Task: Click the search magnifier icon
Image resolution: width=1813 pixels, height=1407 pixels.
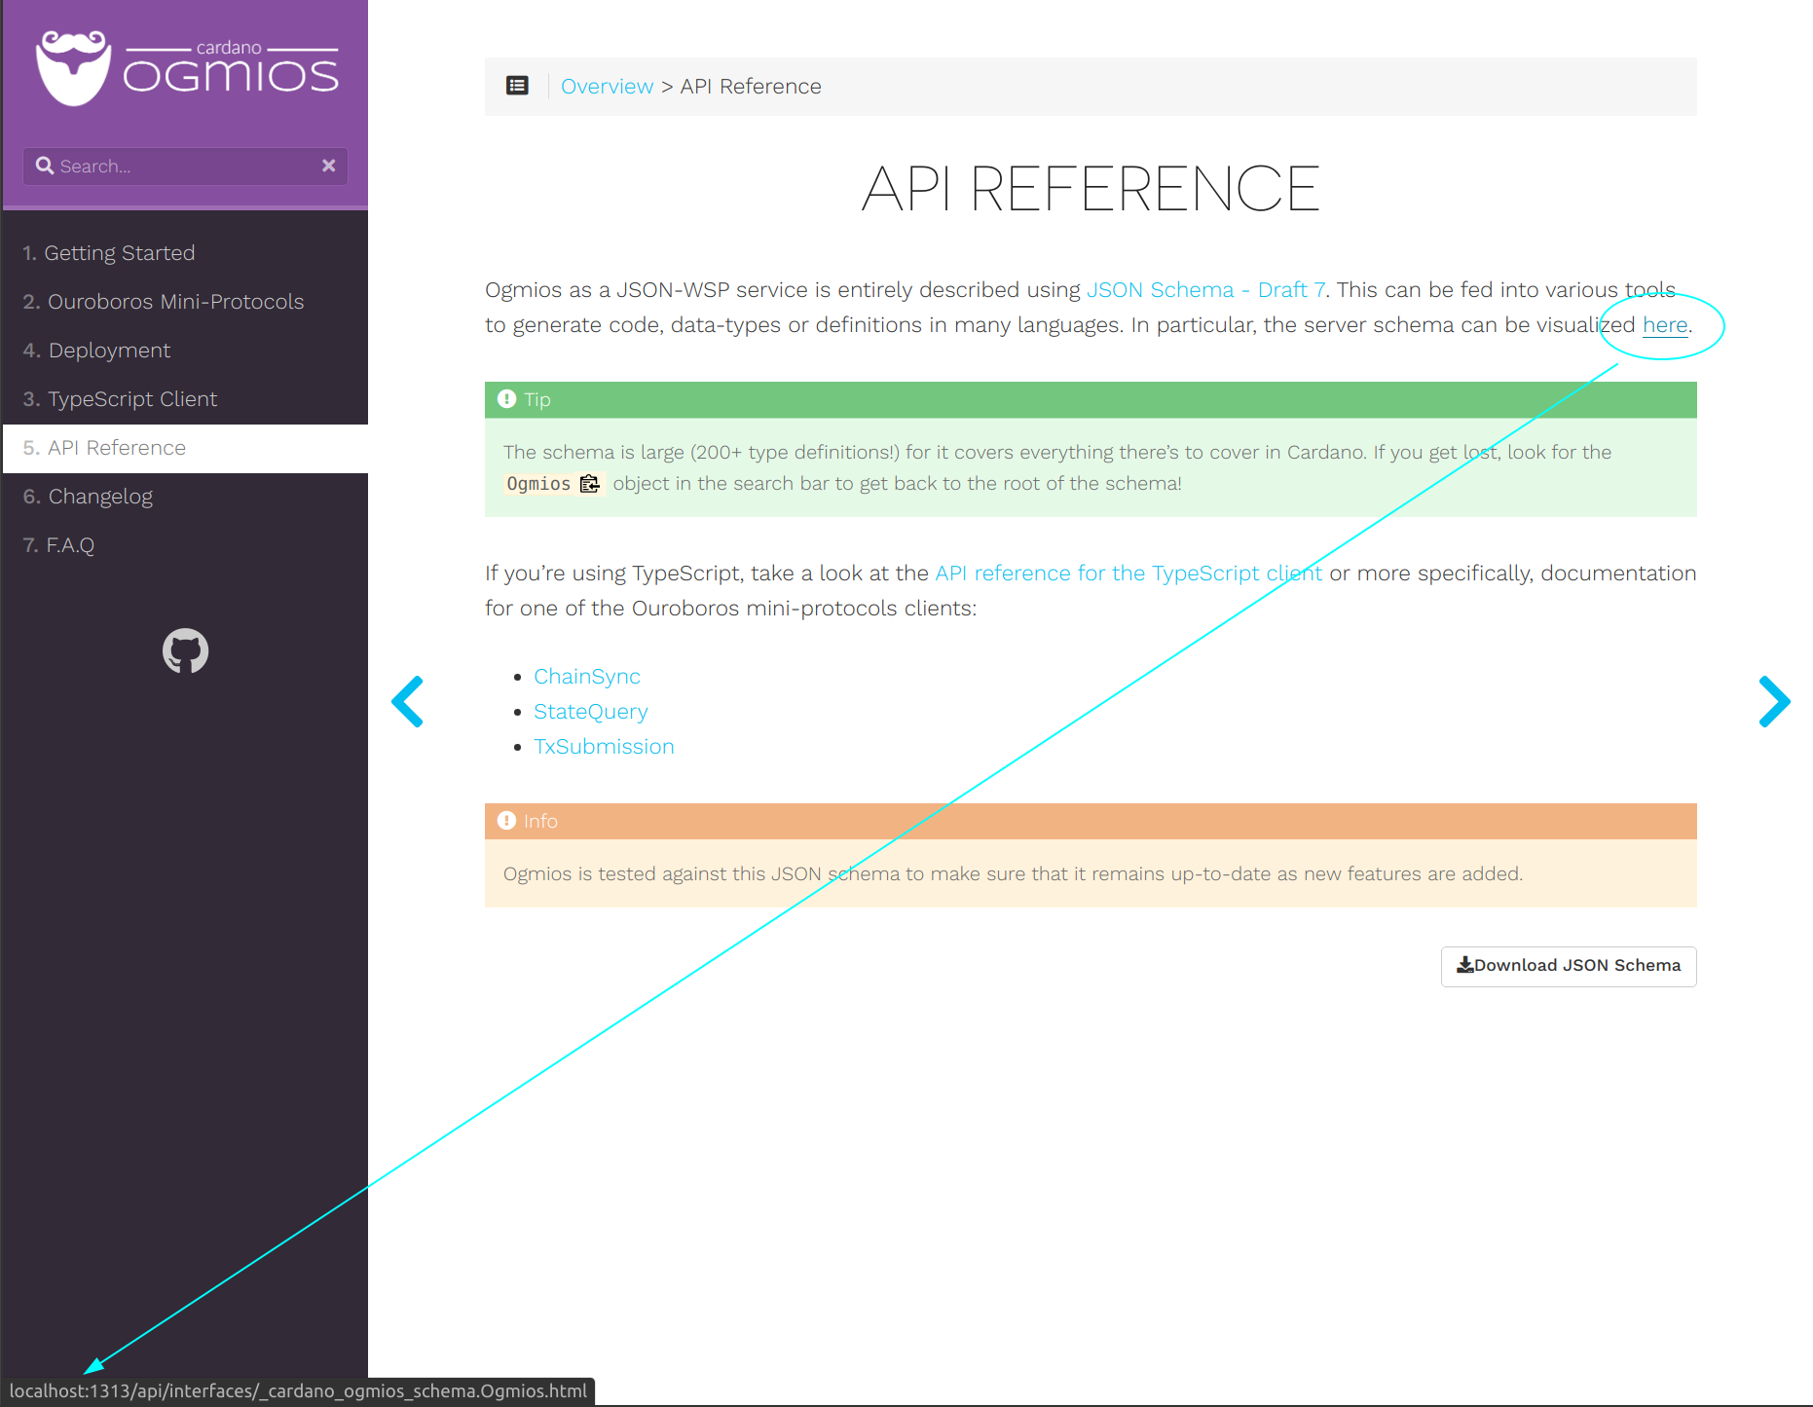Action: click(45, 166)
